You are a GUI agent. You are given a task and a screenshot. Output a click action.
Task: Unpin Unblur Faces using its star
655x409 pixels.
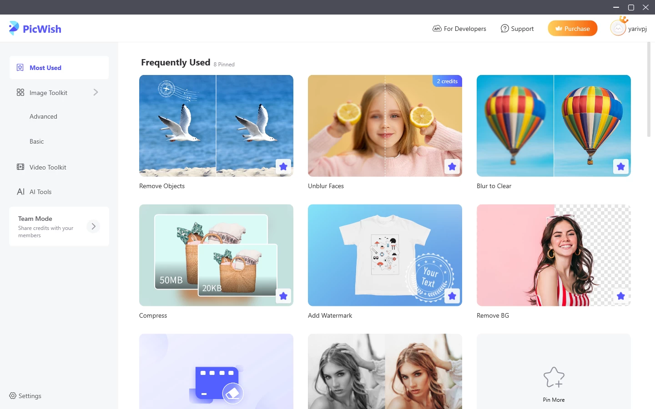[452, 167]
